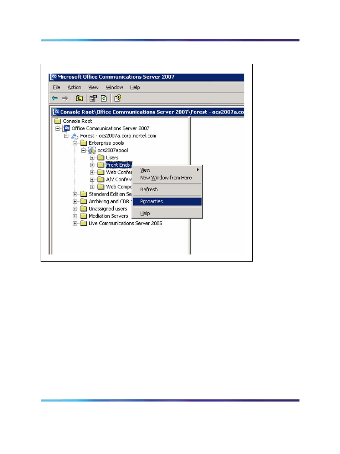Expand the Front Ends node

[x=92, y=165]
